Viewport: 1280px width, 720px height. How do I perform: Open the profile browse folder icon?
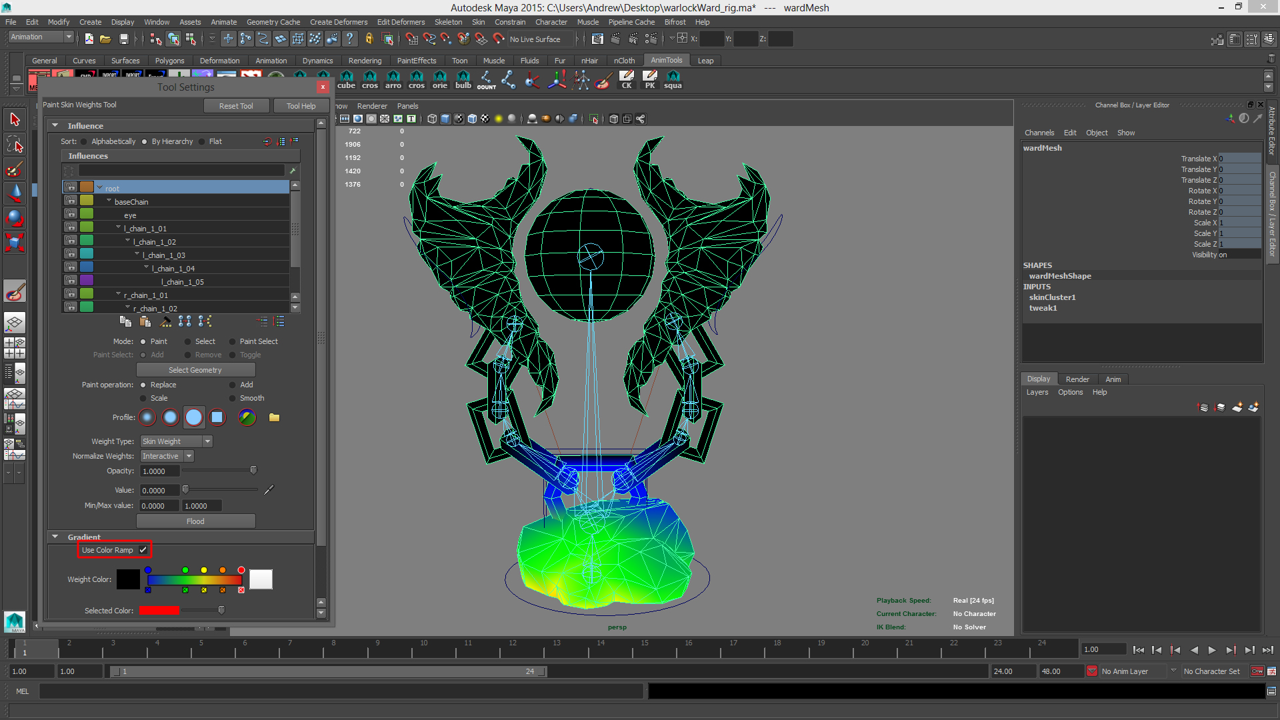coord(274,418)
